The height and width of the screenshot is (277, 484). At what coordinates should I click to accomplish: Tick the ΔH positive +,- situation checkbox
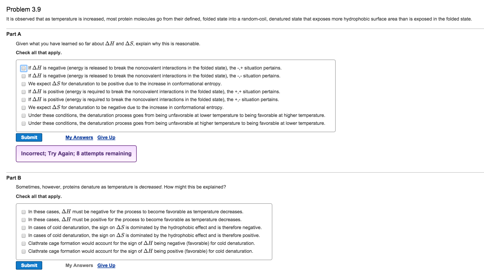click(x=23, y=100)
